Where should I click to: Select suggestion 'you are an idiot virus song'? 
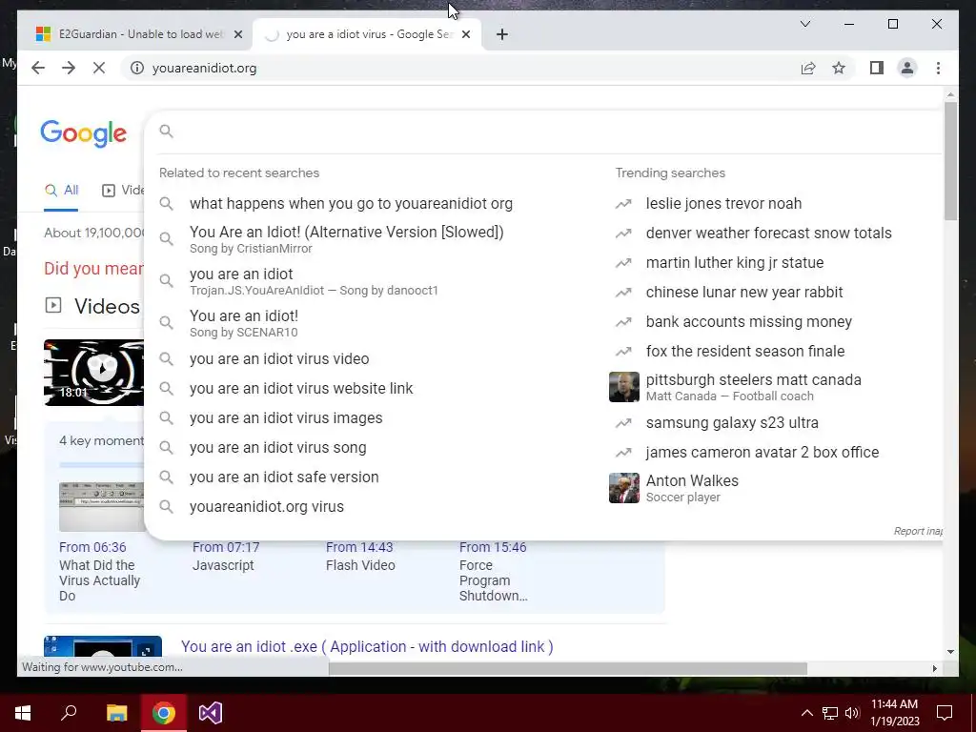pyautogui.click(x=277, y=448)
